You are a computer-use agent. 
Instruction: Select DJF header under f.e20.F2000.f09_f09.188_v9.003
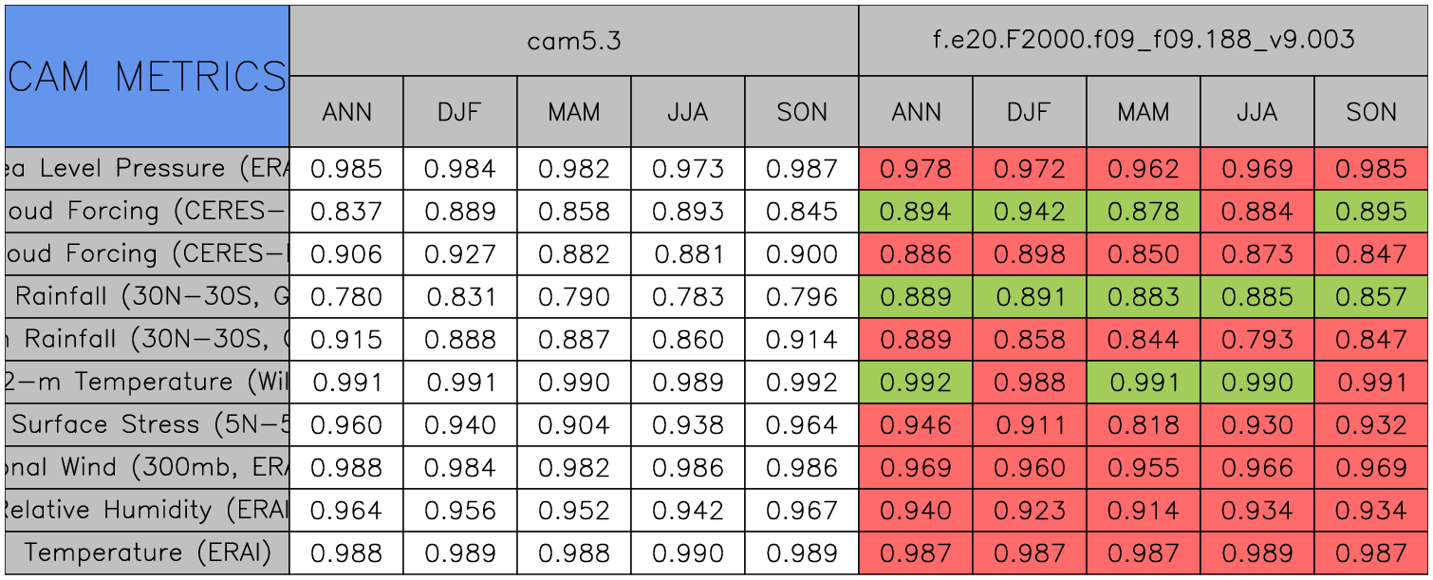[1030, 112]
